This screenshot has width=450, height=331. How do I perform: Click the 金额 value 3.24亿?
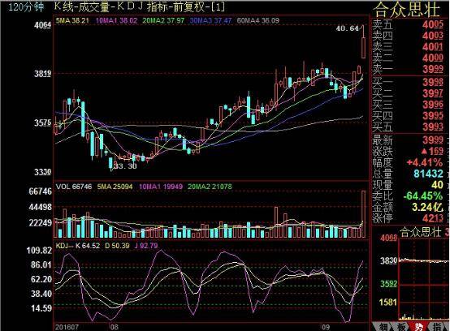click(x=428, y=207)
